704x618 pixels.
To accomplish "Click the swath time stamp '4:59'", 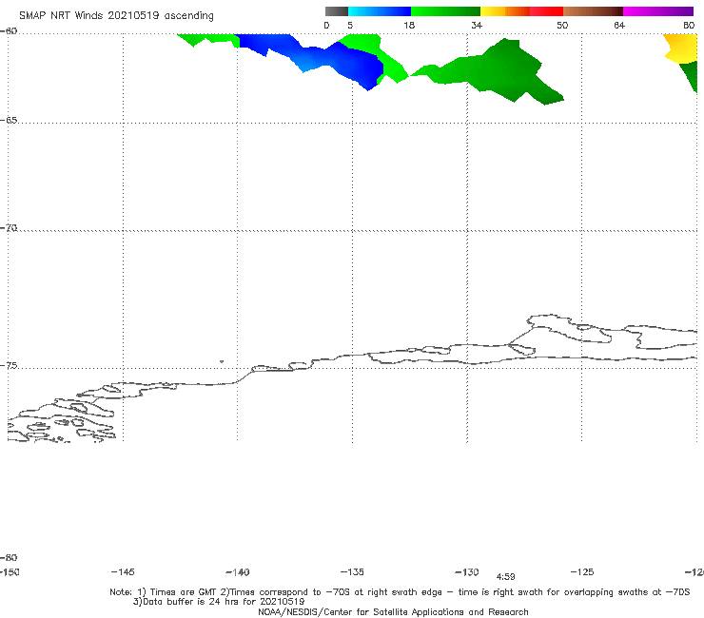I will coord(505,577).
